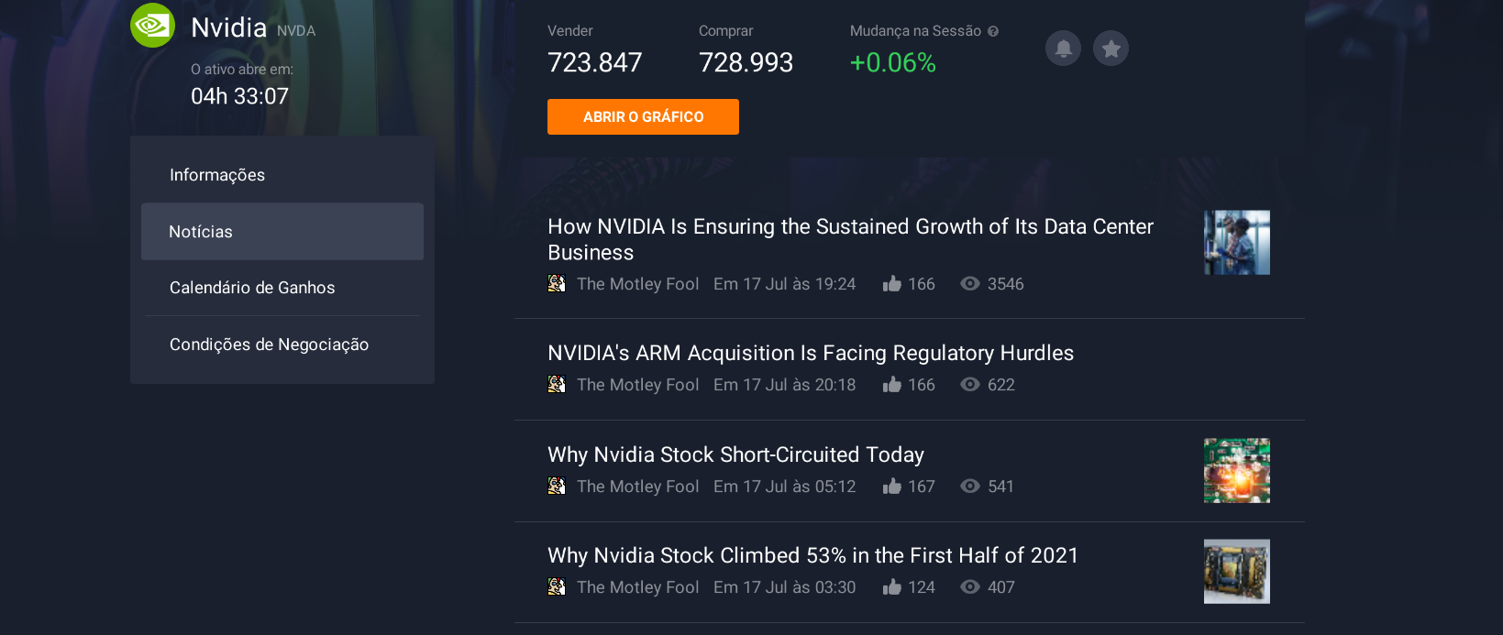Open Why Nvidia Stock Short-Circuited Today article

tap(735, 454)
